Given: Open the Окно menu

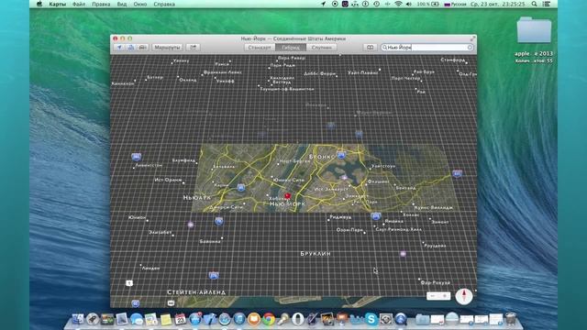Looking at the screenshot, I should coord(140,4).
